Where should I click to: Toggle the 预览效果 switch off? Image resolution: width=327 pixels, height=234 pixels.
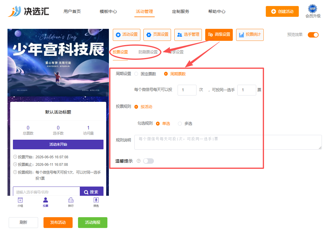(x=313, y=35)
